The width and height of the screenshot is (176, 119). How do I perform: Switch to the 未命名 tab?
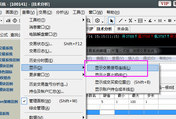[123, 29]
